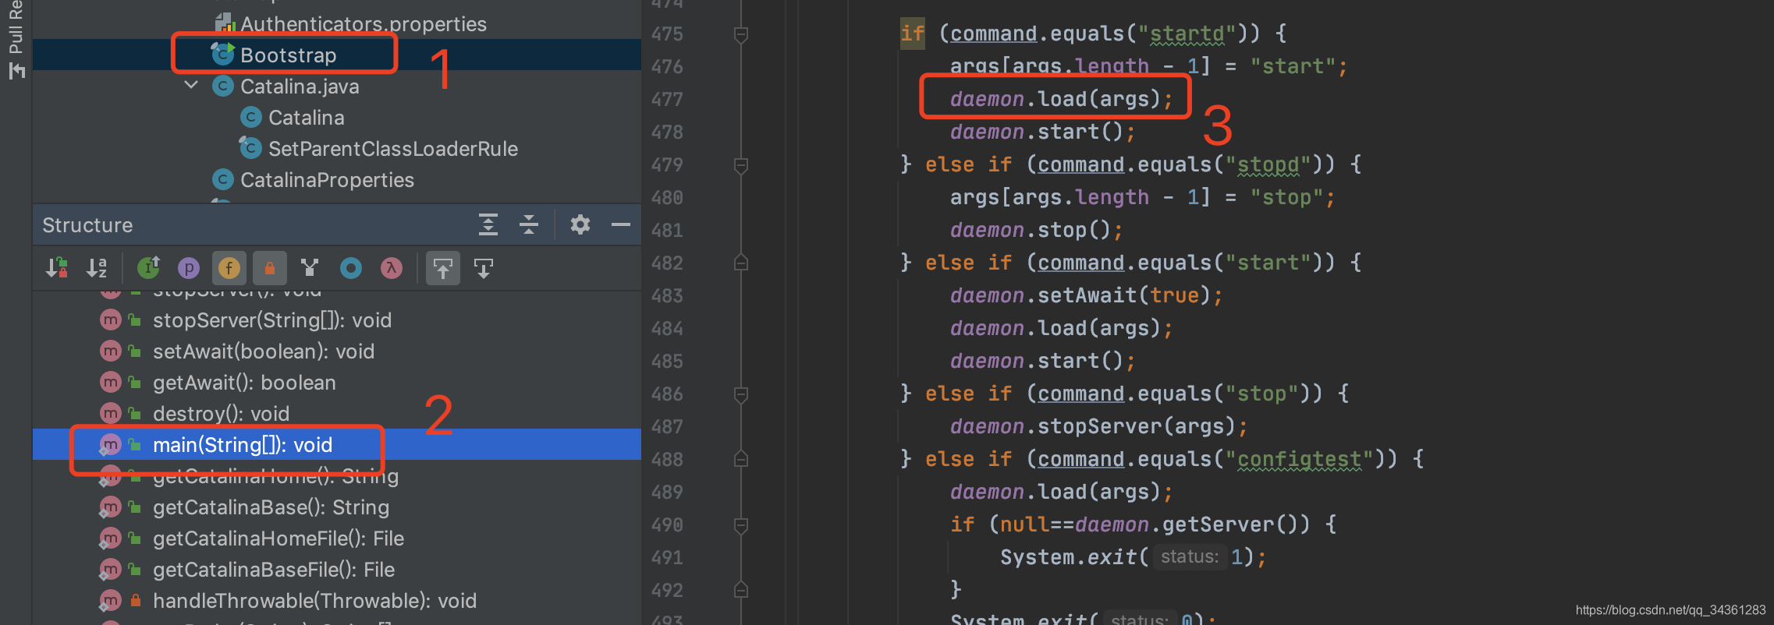Click the "configtest" string literal

[x=1299, y=459]
